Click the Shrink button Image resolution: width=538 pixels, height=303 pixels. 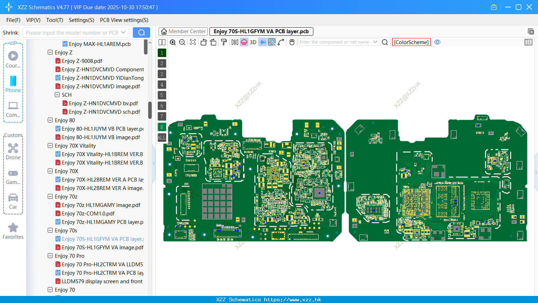tap(11, 32)
